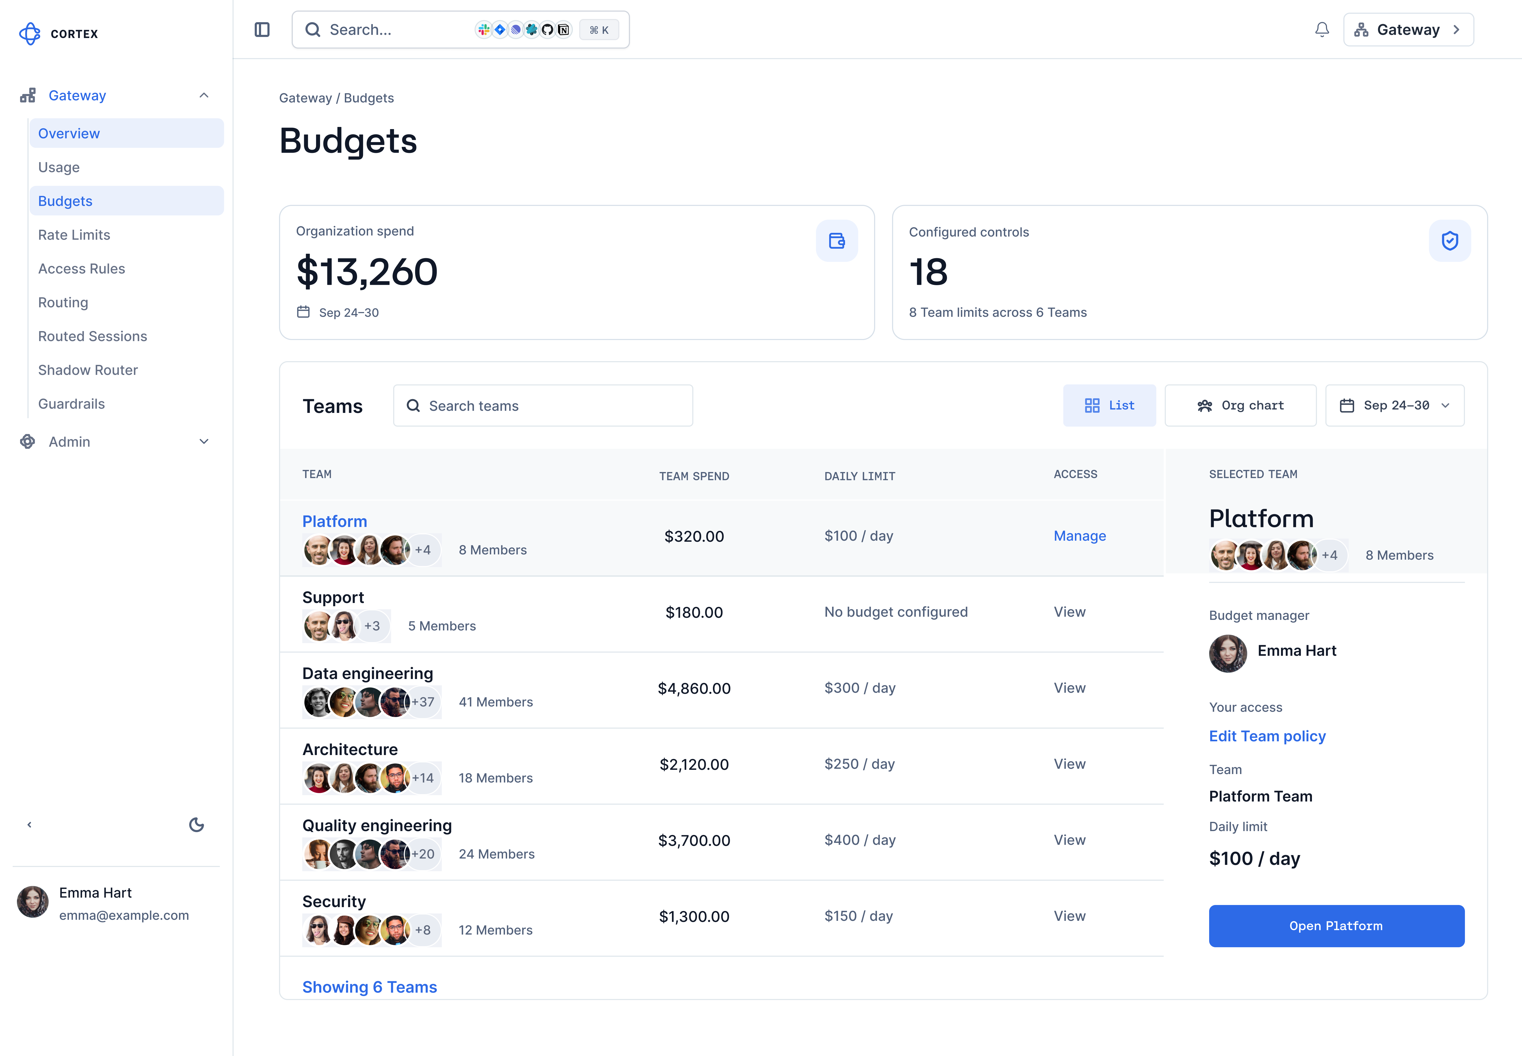Select the Quality engineering team row

[x=721, y=842]
